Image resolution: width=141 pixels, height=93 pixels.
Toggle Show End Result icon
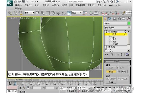[112, 55]
